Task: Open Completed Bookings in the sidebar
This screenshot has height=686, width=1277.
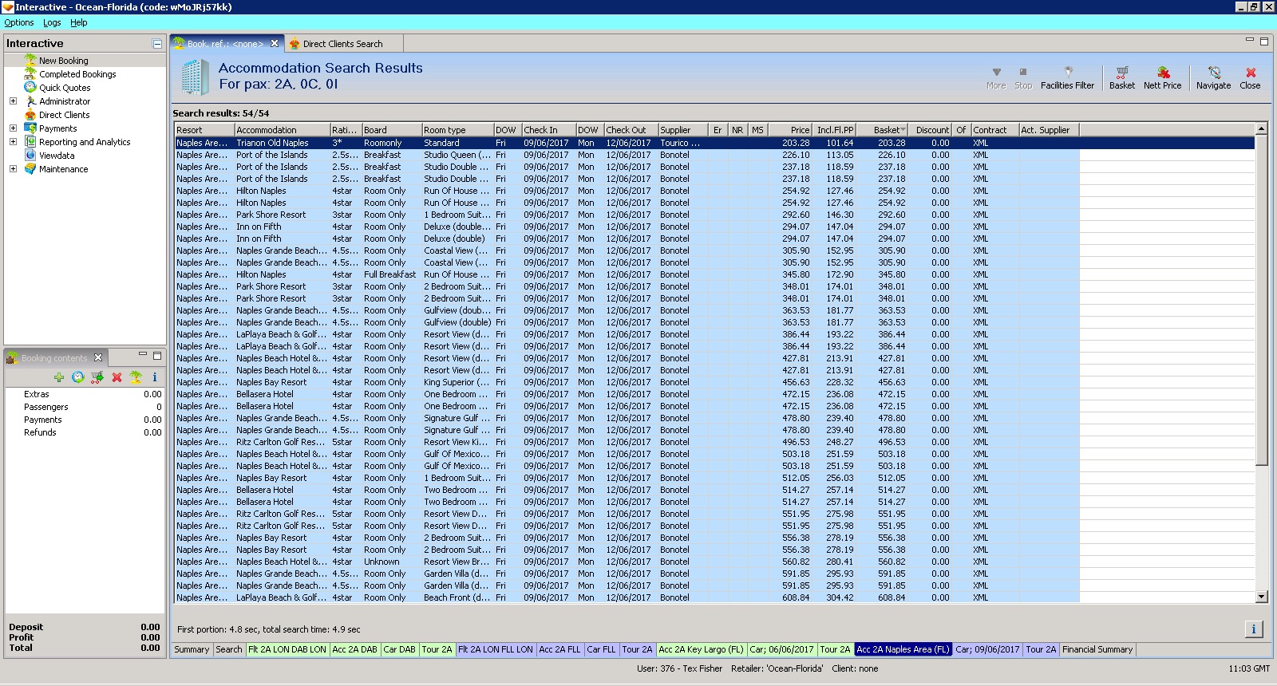Action: (x=77, y=74)
